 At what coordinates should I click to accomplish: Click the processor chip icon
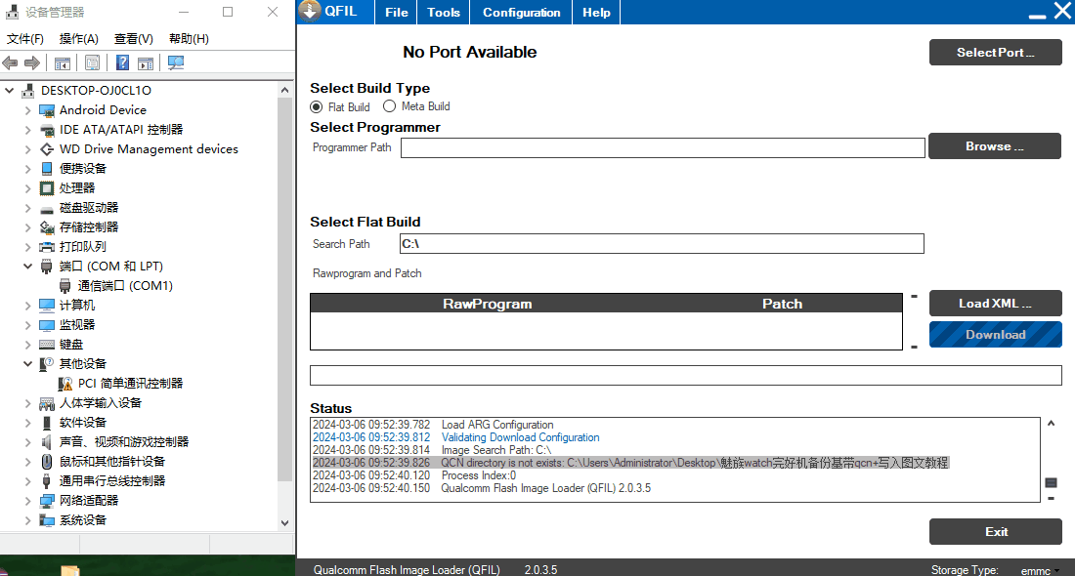47,188
